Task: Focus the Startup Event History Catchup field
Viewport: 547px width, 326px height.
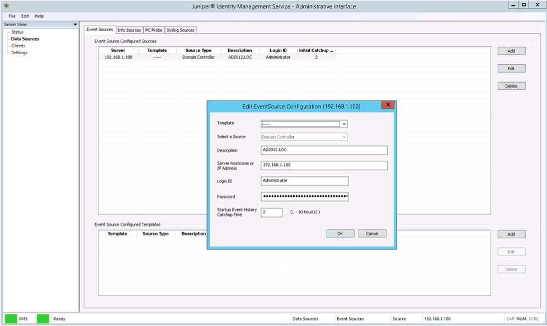Action: (x=271, y=213)
